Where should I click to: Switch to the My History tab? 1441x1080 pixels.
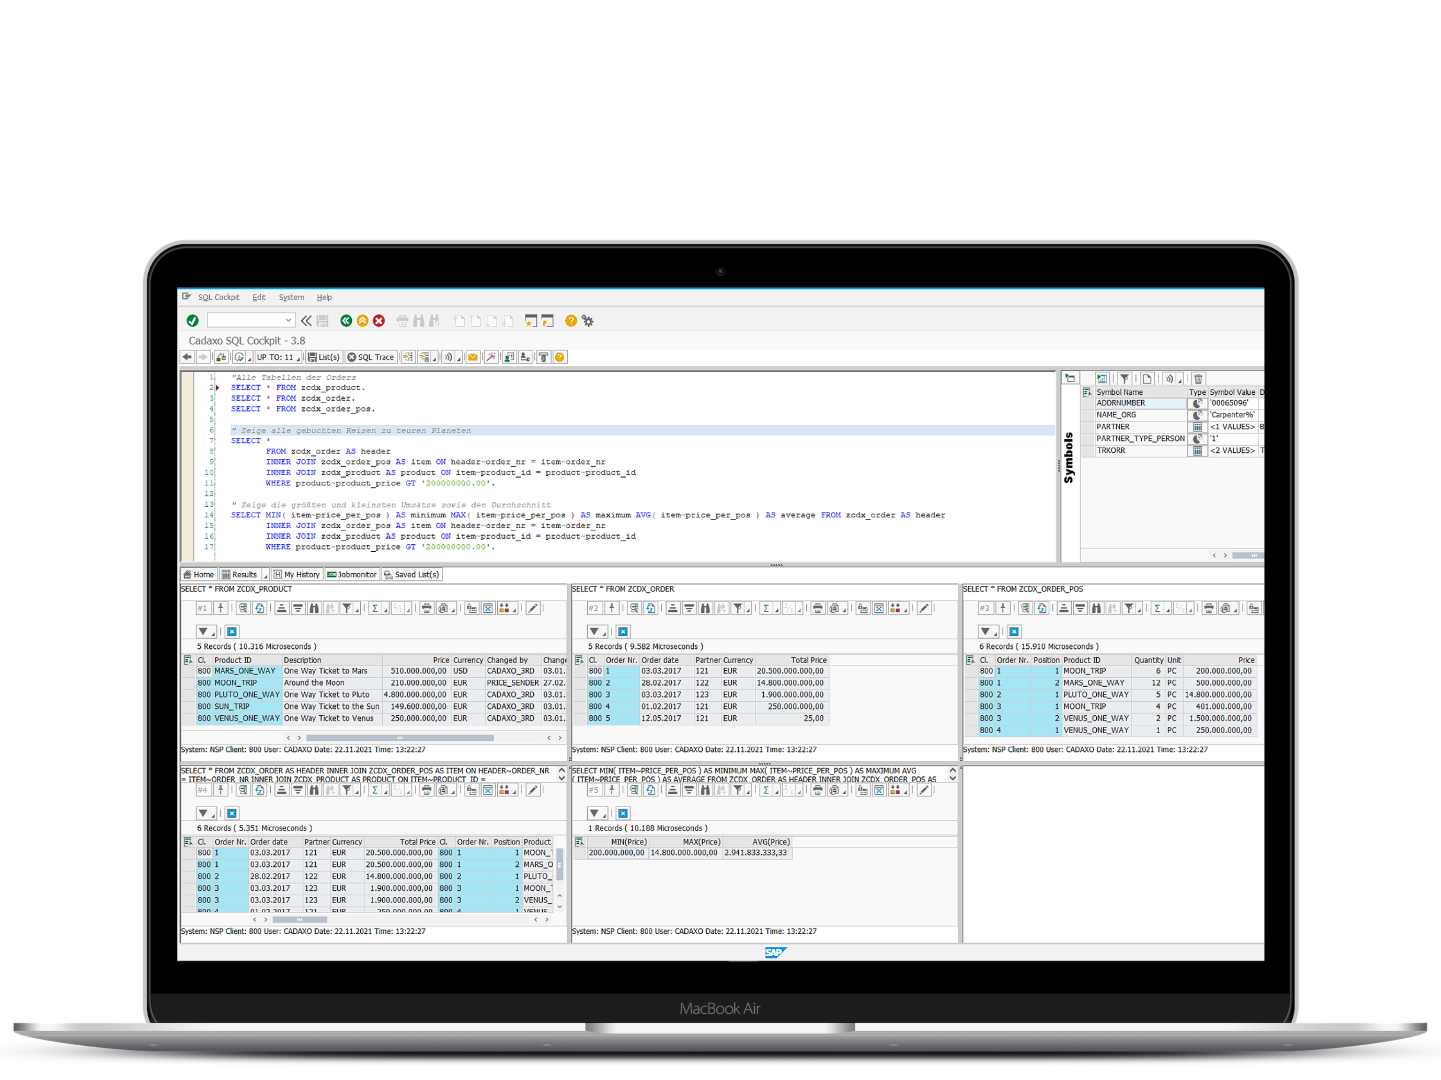(297, 575)
